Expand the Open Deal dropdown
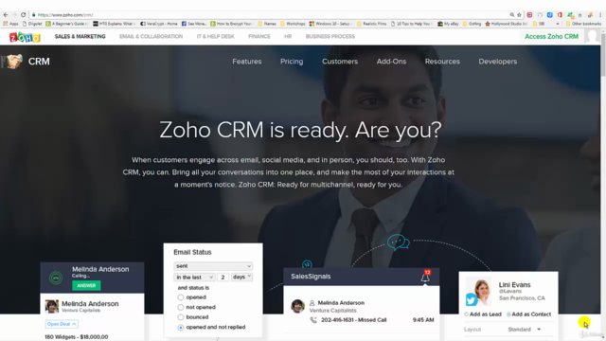606x341 pixels. (x=62, y=324)
